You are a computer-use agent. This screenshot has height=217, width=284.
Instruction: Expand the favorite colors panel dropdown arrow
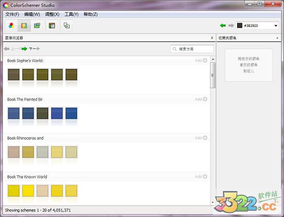[x=277, y=38]
